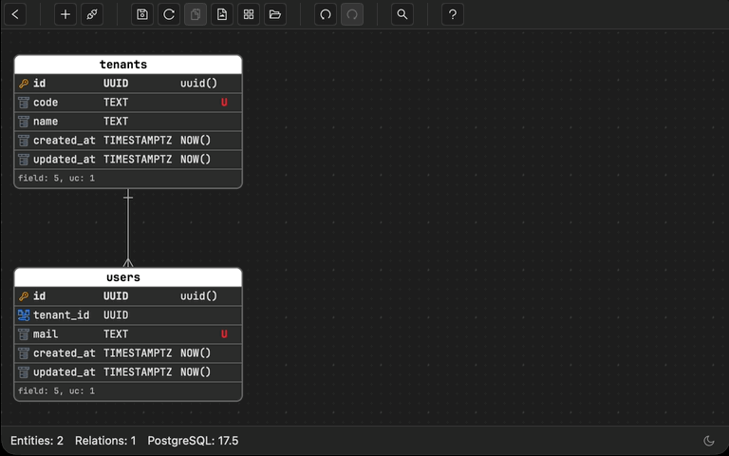The image size is (729, 456).
Task: Click the open folder icon
Action: point(274,14)
